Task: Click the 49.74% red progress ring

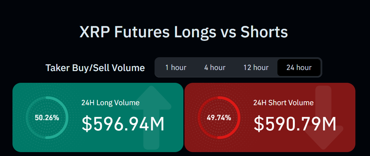Action: (219, 117)
